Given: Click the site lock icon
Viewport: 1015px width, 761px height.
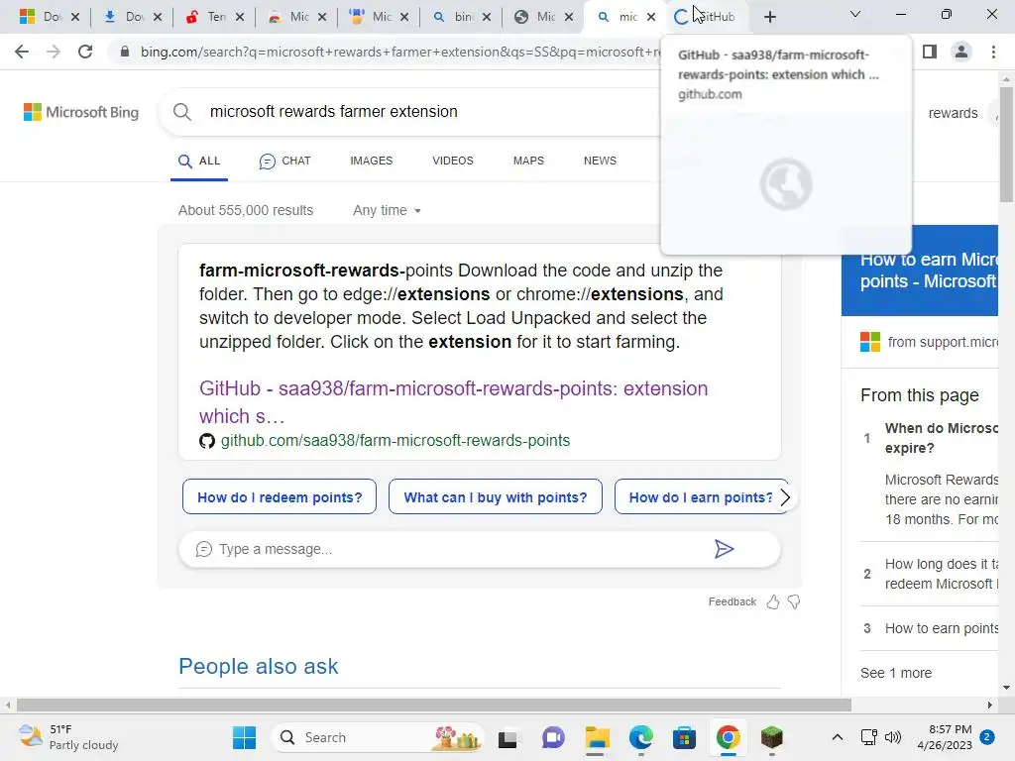Looking at the screenshot, I should (x=125, y=52).
